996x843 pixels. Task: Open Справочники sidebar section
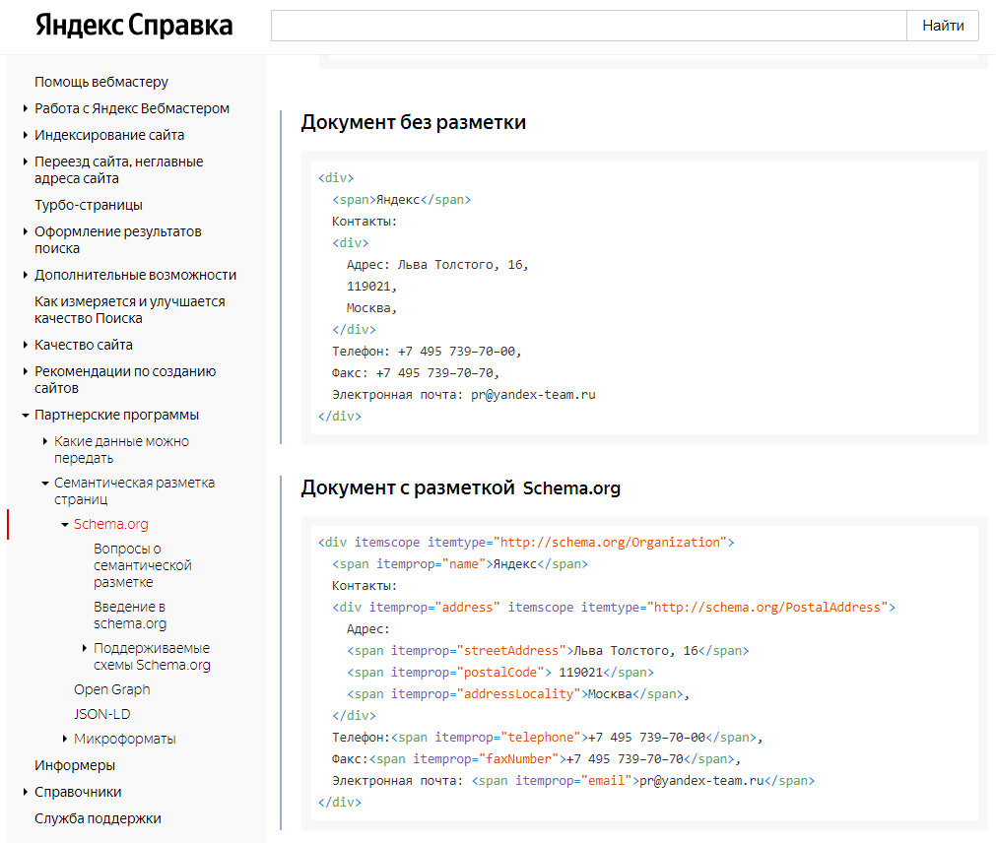(x=78, y=792)
